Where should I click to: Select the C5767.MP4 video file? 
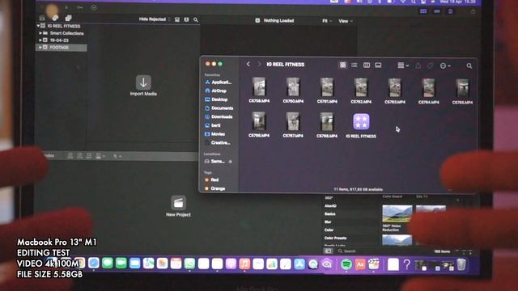(293, 124)
